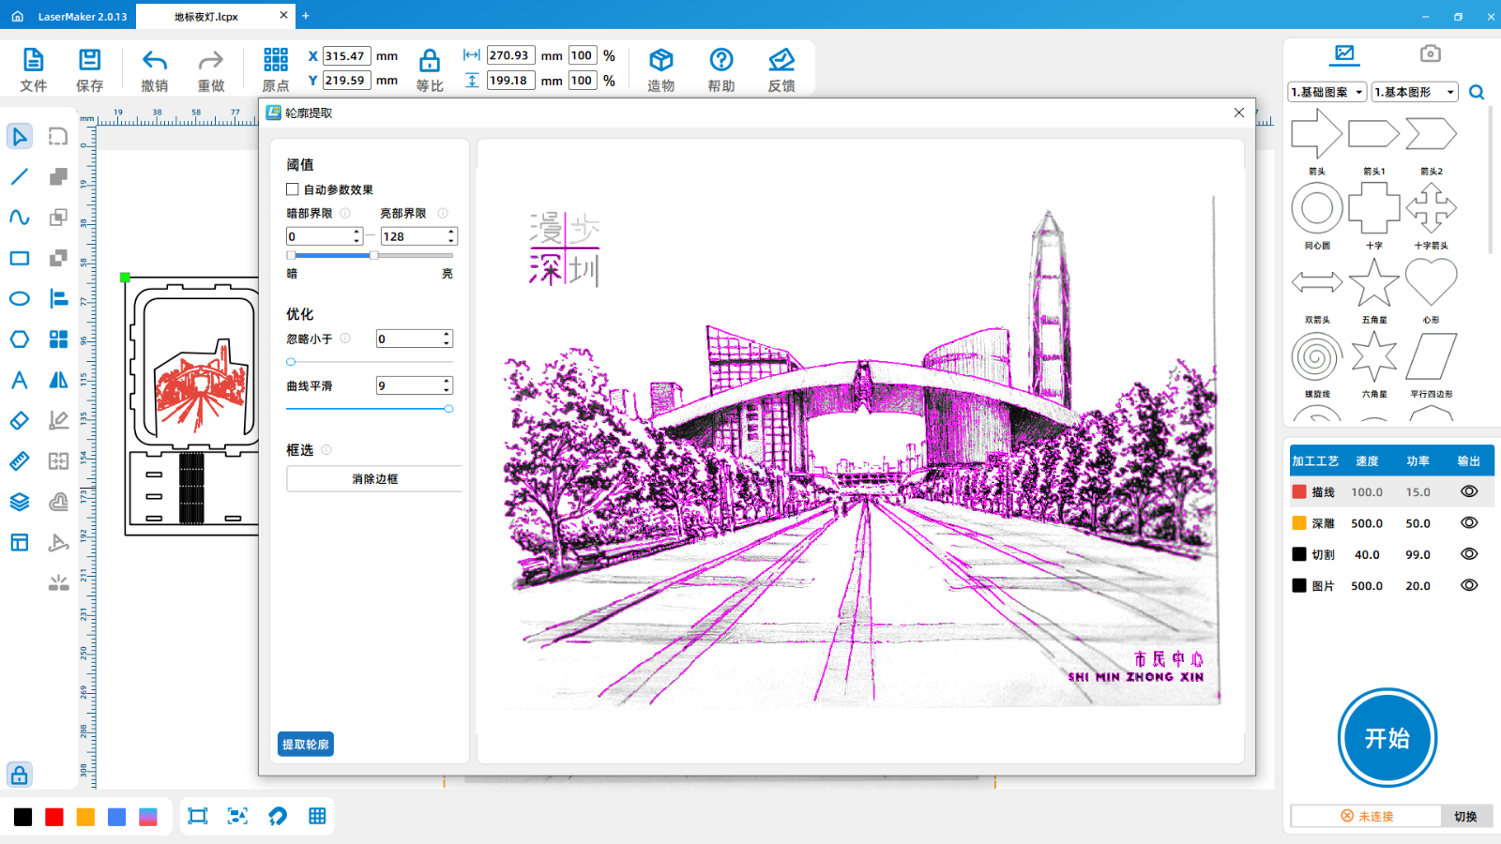Screen dimensions: 1501x844
Task: Click the camera icon in right panel
Action: pyautogui.click(x=1430, y=53)
